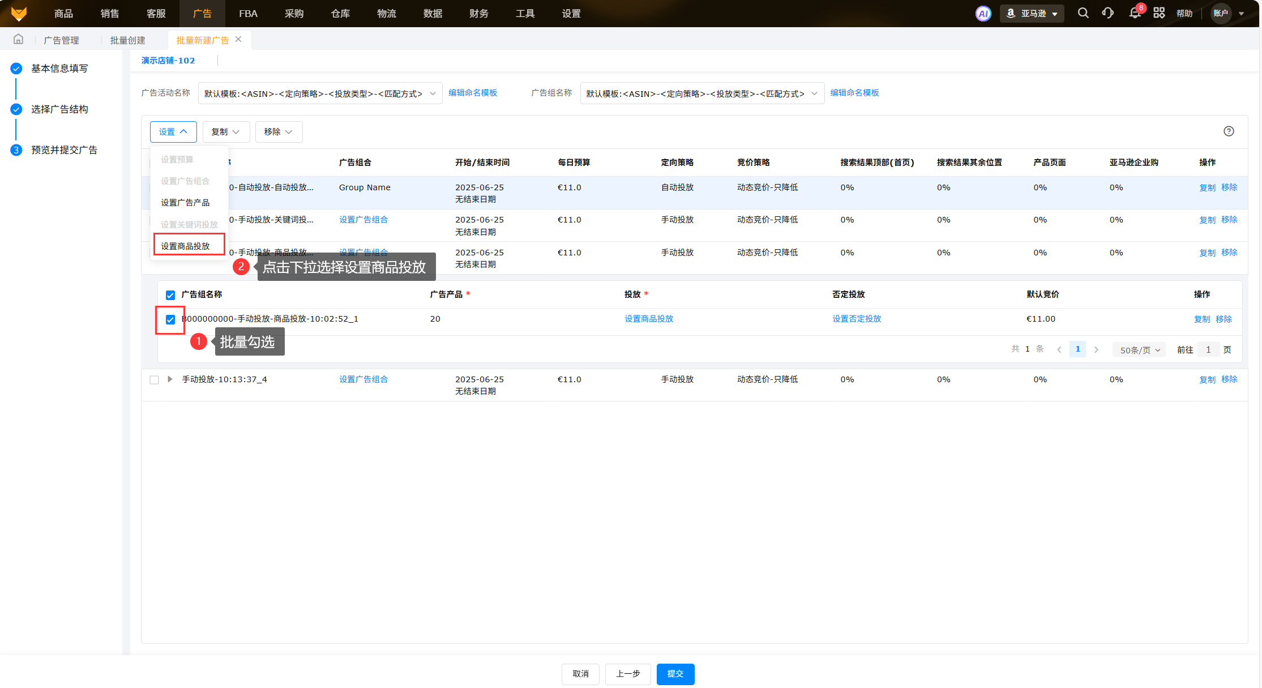This screenshot has width=1262, height=688.
Task: Open the apps grid icon
Action: point(1159,13)
